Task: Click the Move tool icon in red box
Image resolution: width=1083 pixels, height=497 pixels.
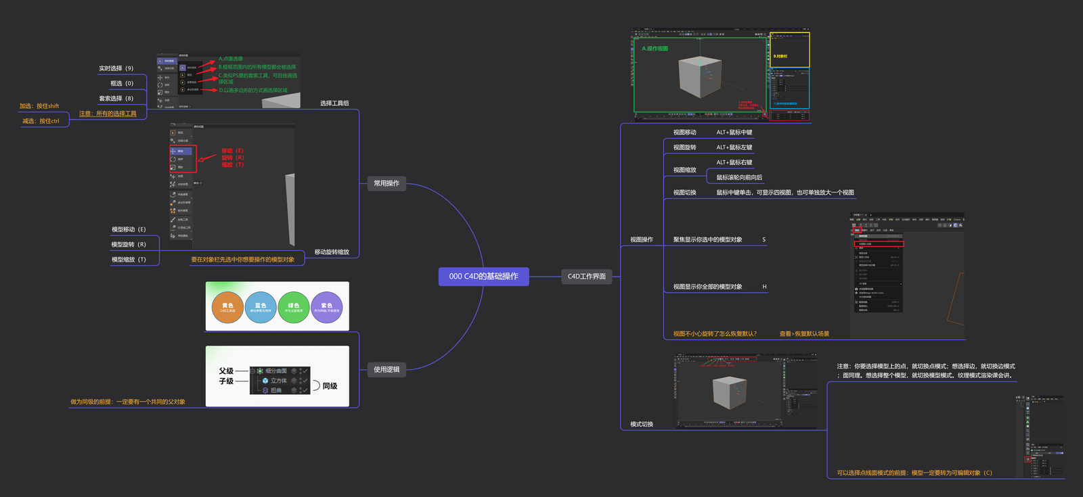Action: (173, 151)
